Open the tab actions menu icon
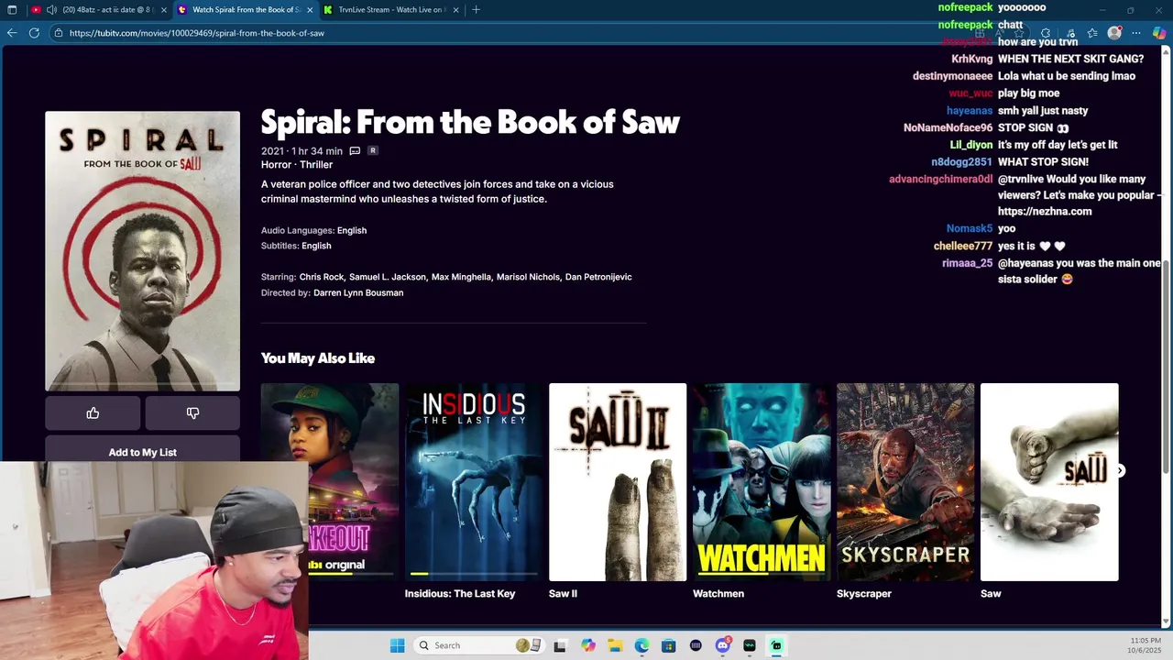The width and height of the screenshot is (1173, 660). tap(12, 9)
